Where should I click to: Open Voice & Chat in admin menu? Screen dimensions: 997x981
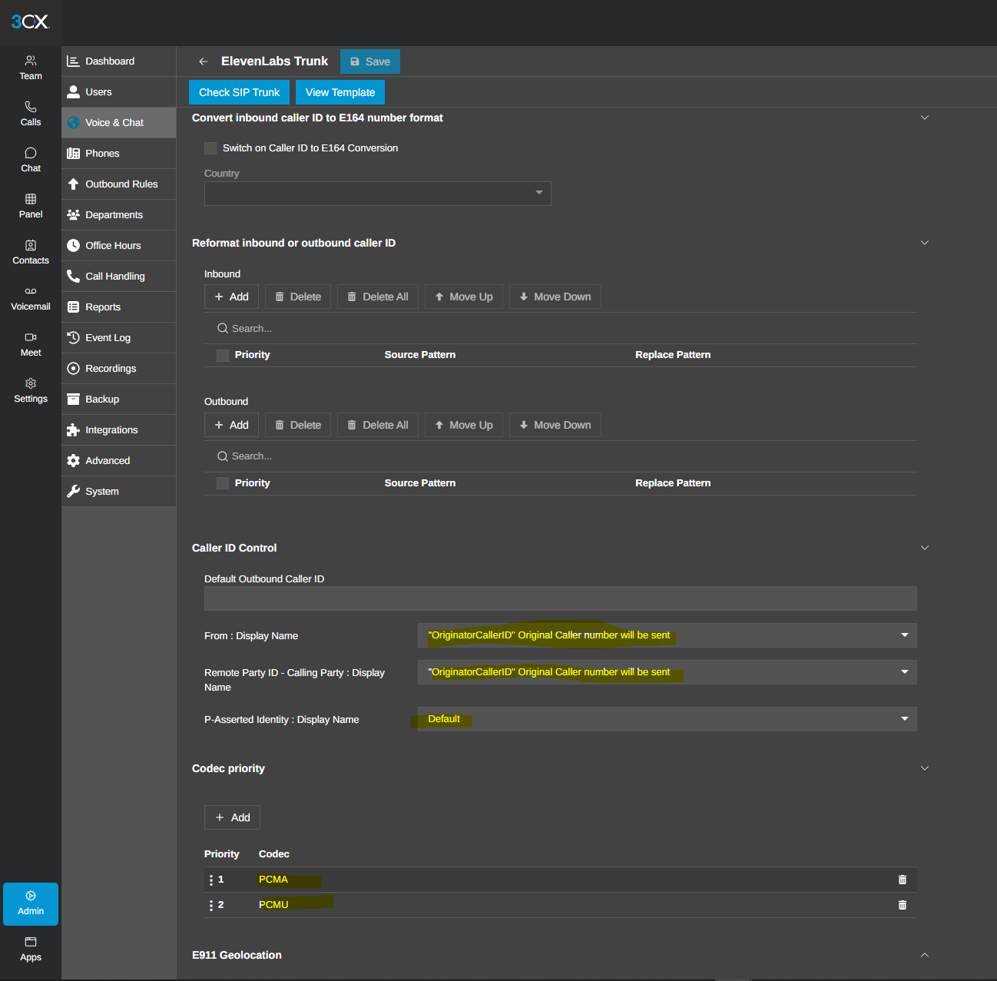pyautogui.click(x=119, y=123)
